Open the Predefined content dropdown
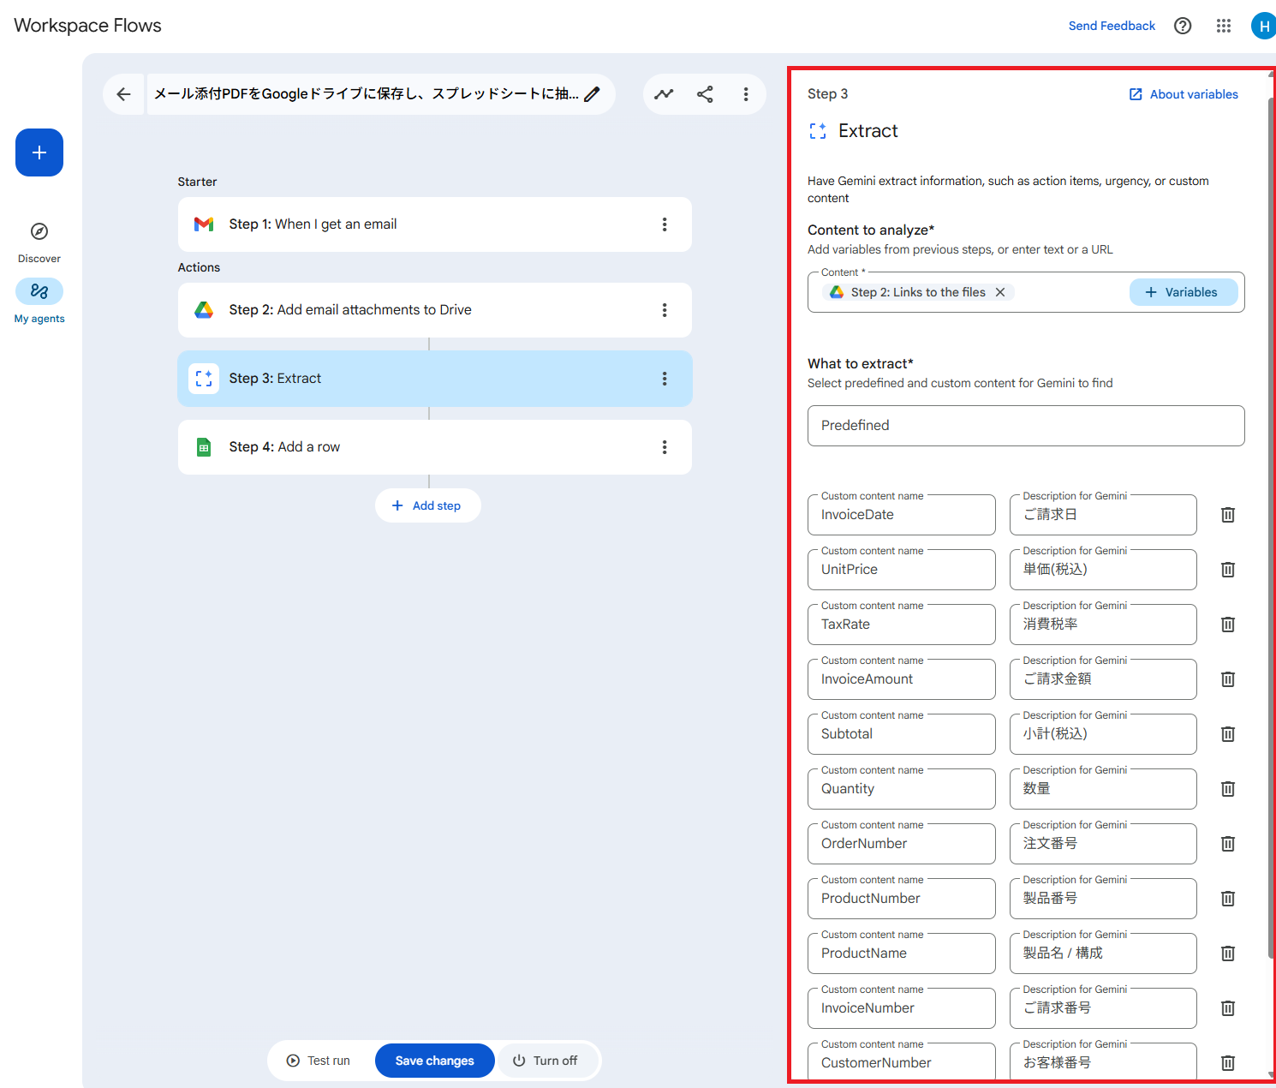Screen dimensions: 1276x1088 [1025, 426]
